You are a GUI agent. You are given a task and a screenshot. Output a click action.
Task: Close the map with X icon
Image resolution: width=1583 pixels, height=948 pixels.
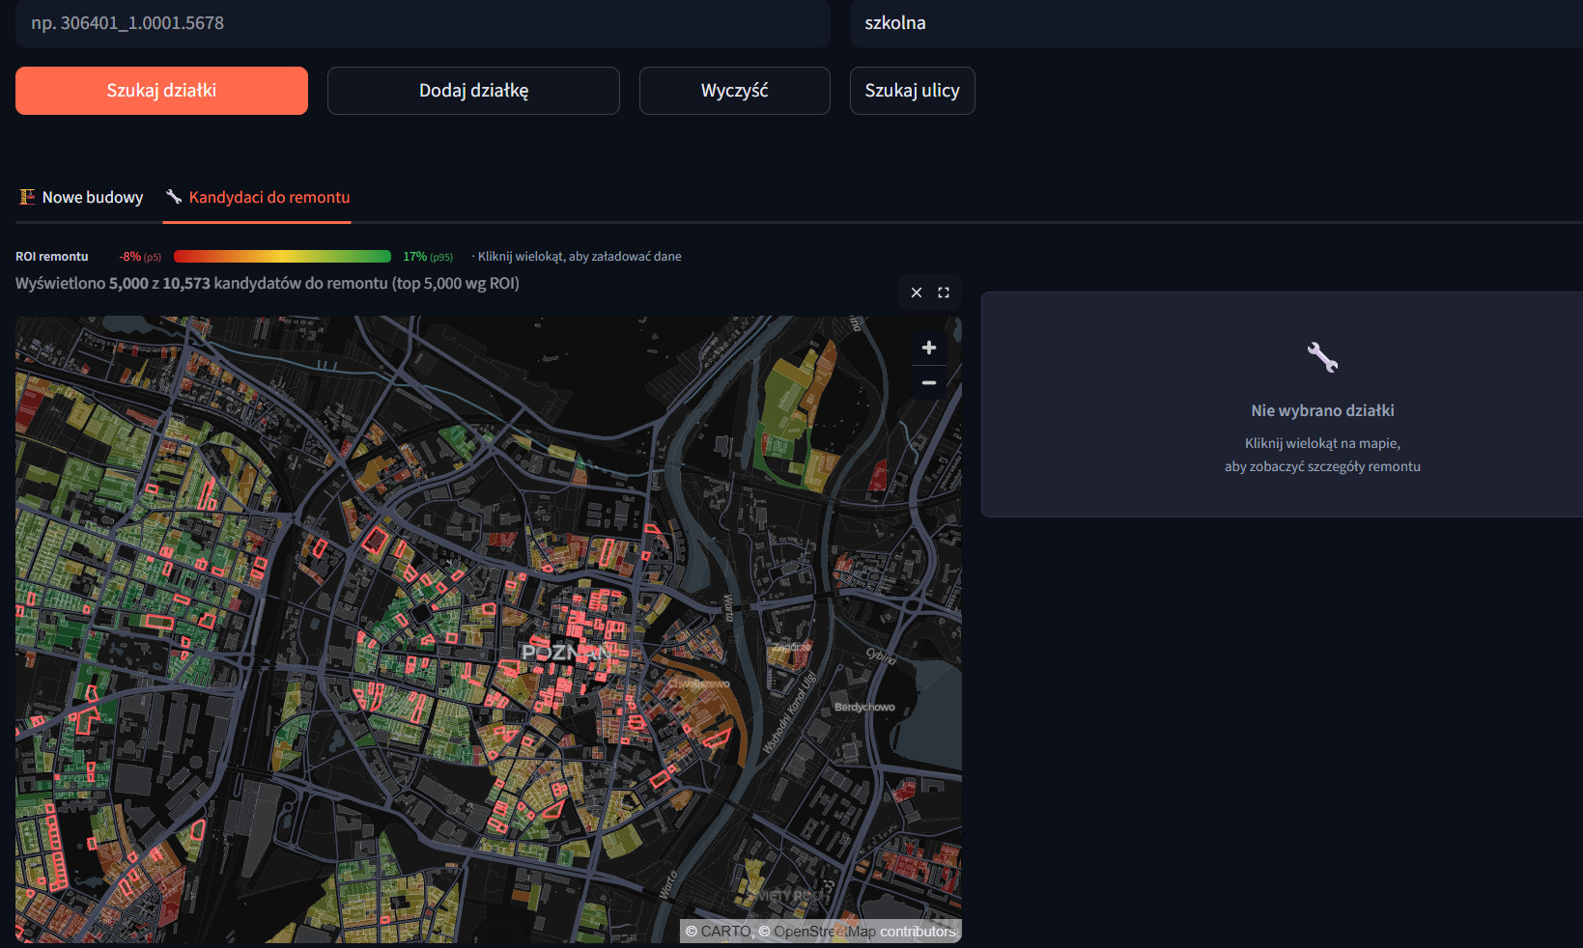[917, 293]
